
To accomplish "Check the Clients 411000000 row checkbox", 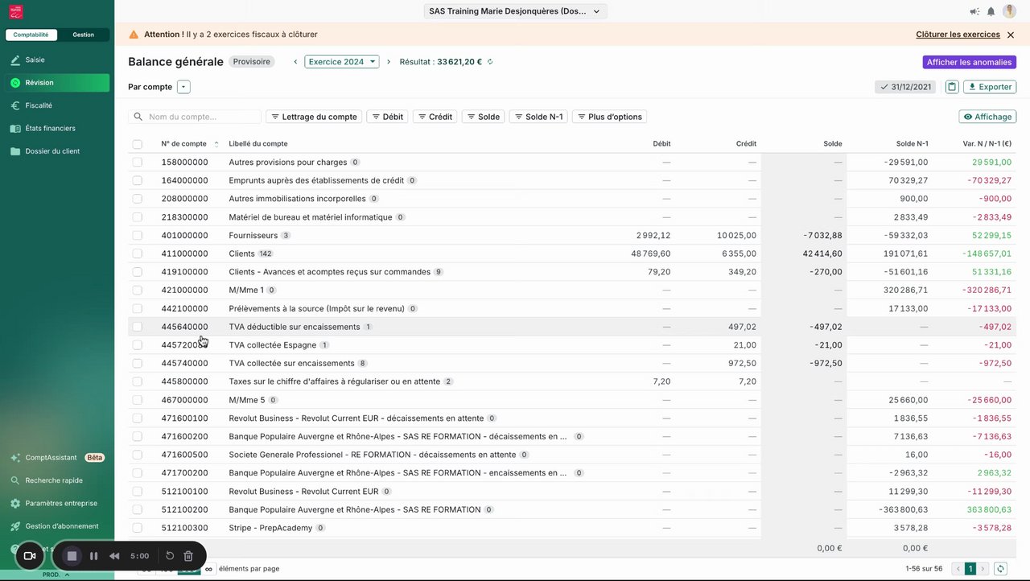I will point(138,253).
